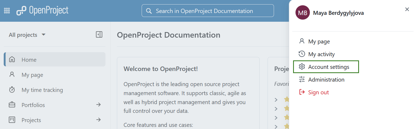This screenshot has height=129, width=414.
Task: Close the user account menu
Action: [x=407, y=9]
